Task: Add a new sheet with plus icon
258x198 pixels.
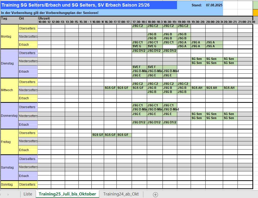Action: (x=155, y=195)
